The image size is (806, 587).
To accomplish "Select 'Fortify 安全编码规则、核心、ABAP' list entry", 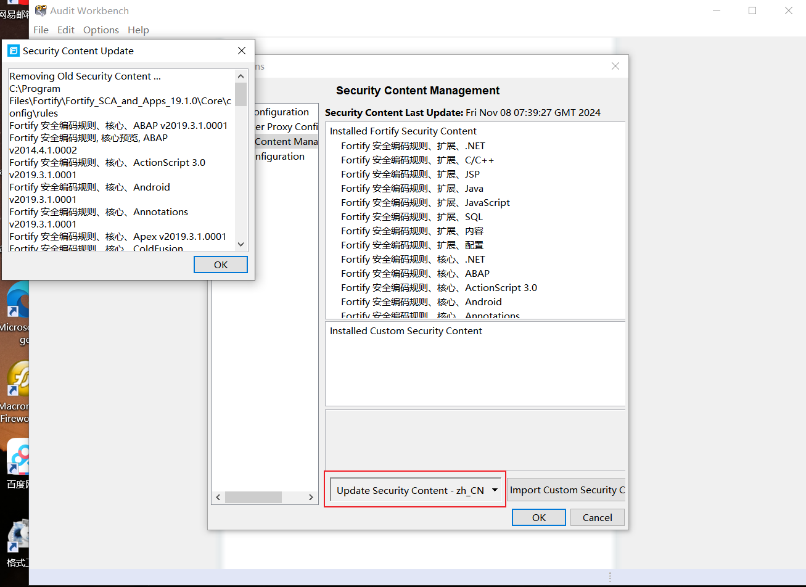I will coord(415,274).
